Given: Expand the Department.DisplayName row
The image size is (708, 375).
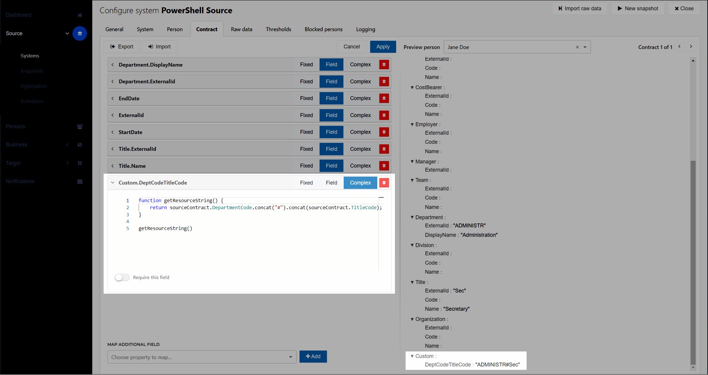Looking at the screenshot, I should click(113, 65).
